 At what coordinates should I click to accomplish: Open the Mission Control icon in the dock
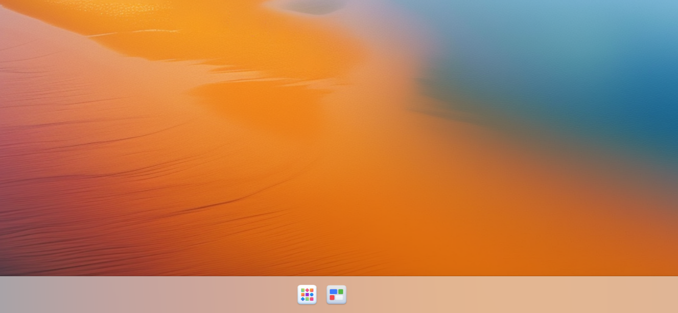pos(337,295)
